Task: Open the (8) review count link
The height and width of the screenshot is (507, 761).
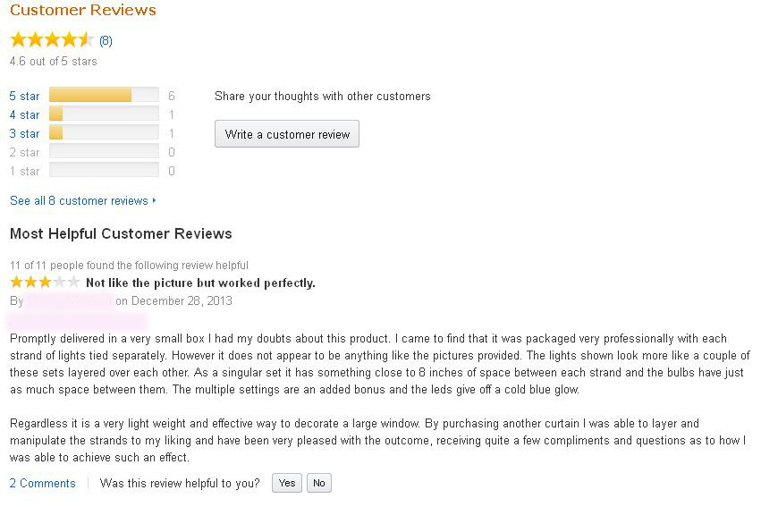Action: 106,40
